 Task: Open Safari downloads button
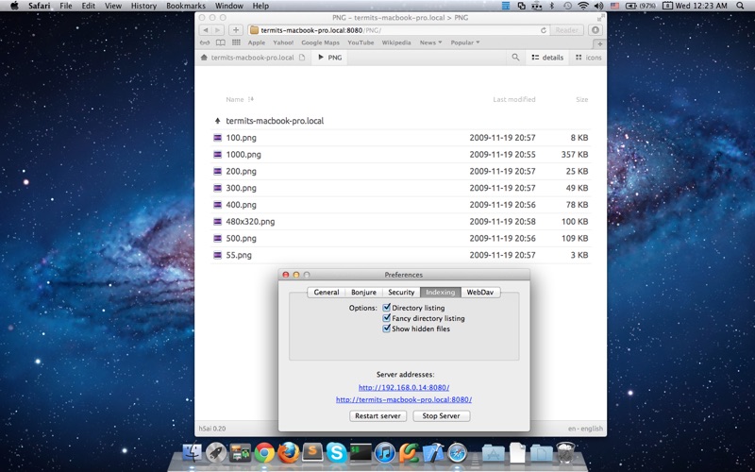click(596, 30)
